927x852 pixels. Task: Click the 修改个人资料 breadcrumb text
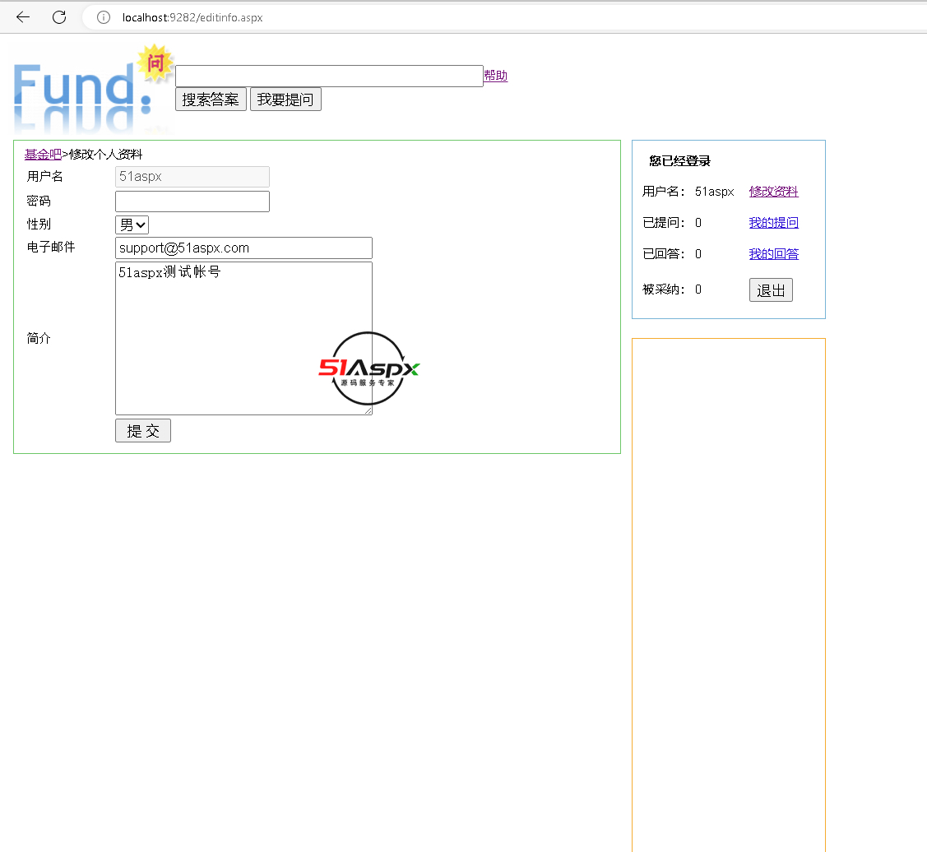pos(106,155)
